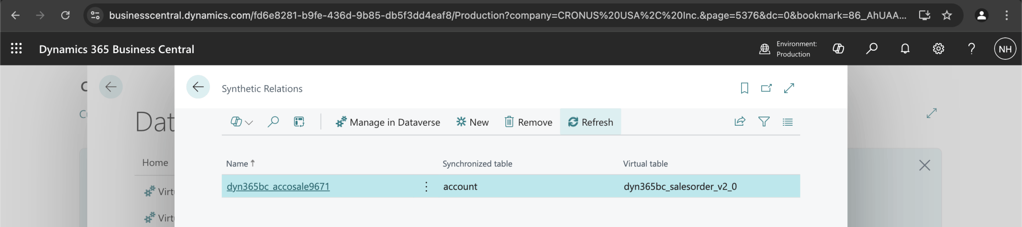Open the app launcher waffle icon

coord(16,49)
